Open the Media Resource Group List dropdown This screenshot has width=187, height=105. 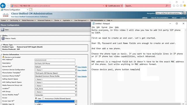(56, 85)
